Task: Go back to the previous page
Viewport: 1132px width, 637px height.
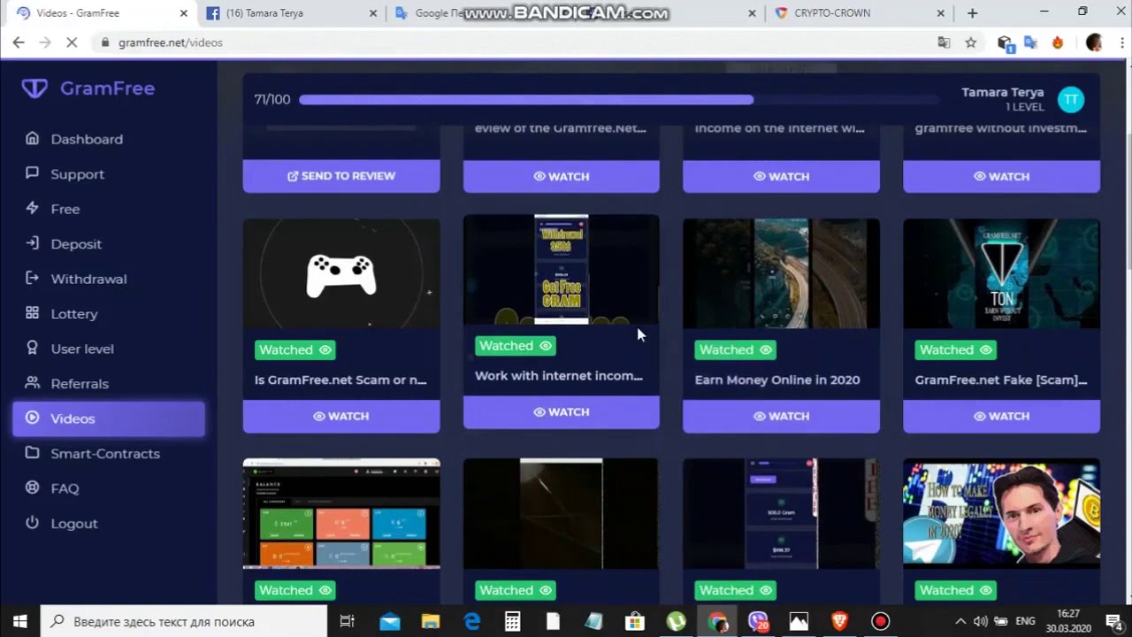Action: coord(19,42)
